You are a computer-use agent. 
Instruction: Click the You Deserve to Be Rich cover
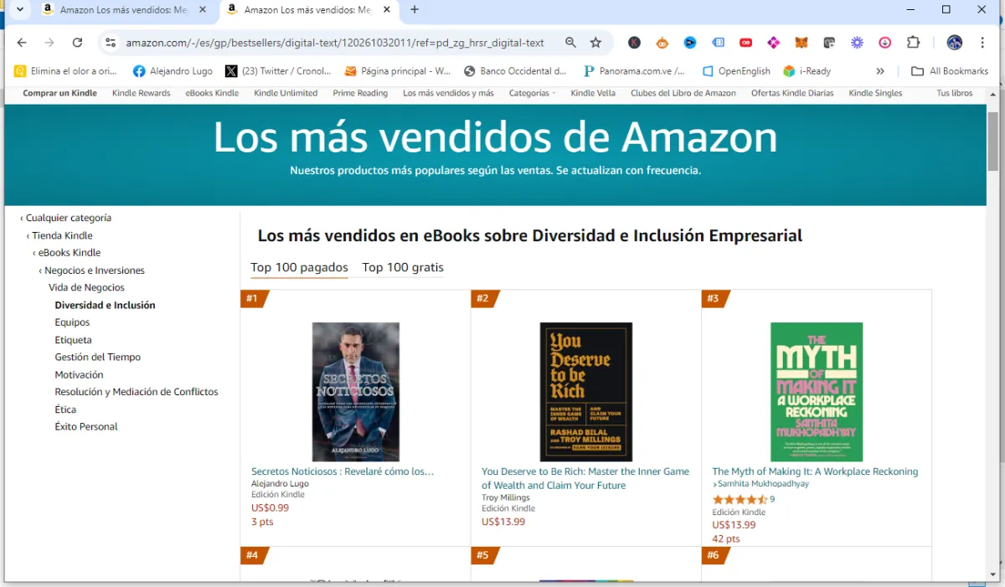pos(586,392)
